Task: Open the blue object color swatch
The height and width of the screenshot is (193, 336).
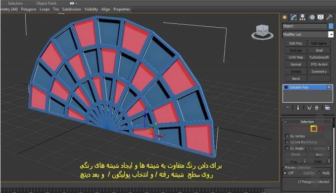Action: click(331, 26)
